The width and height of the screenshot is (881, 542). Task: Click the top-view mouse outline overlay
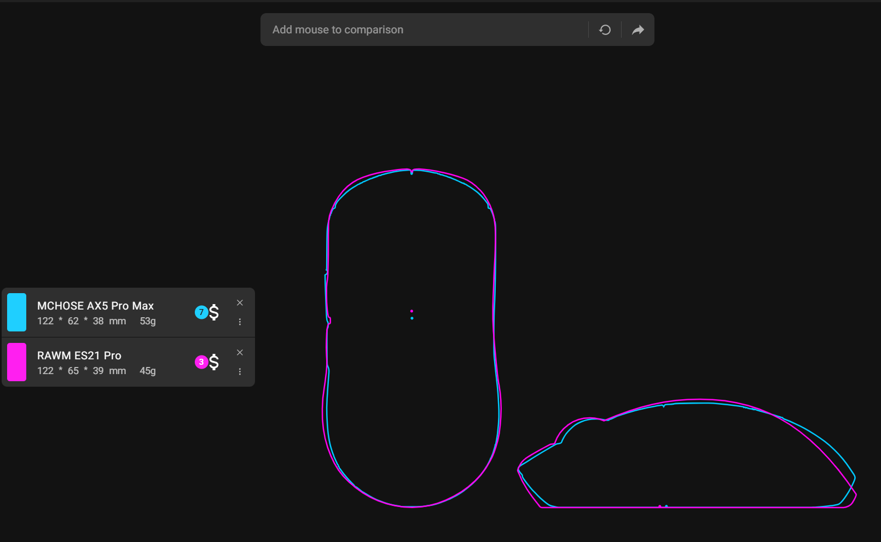[x=411, y=338]
